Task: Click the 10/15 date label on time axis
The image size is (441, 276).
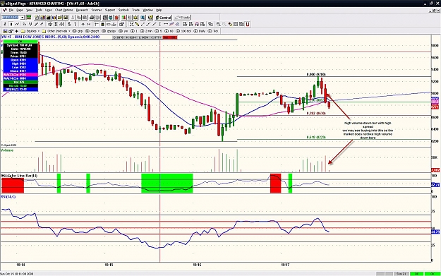Action: tap(109, 265)
